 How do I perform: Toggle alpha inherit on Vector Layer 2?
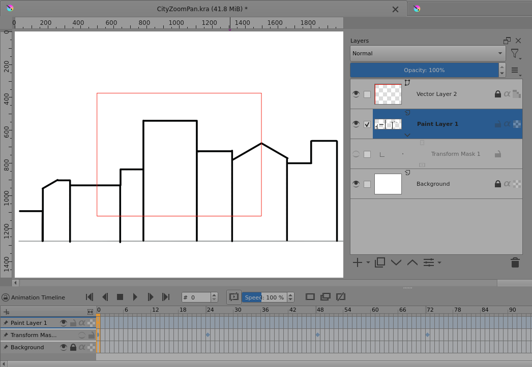[x=507, y=94]
